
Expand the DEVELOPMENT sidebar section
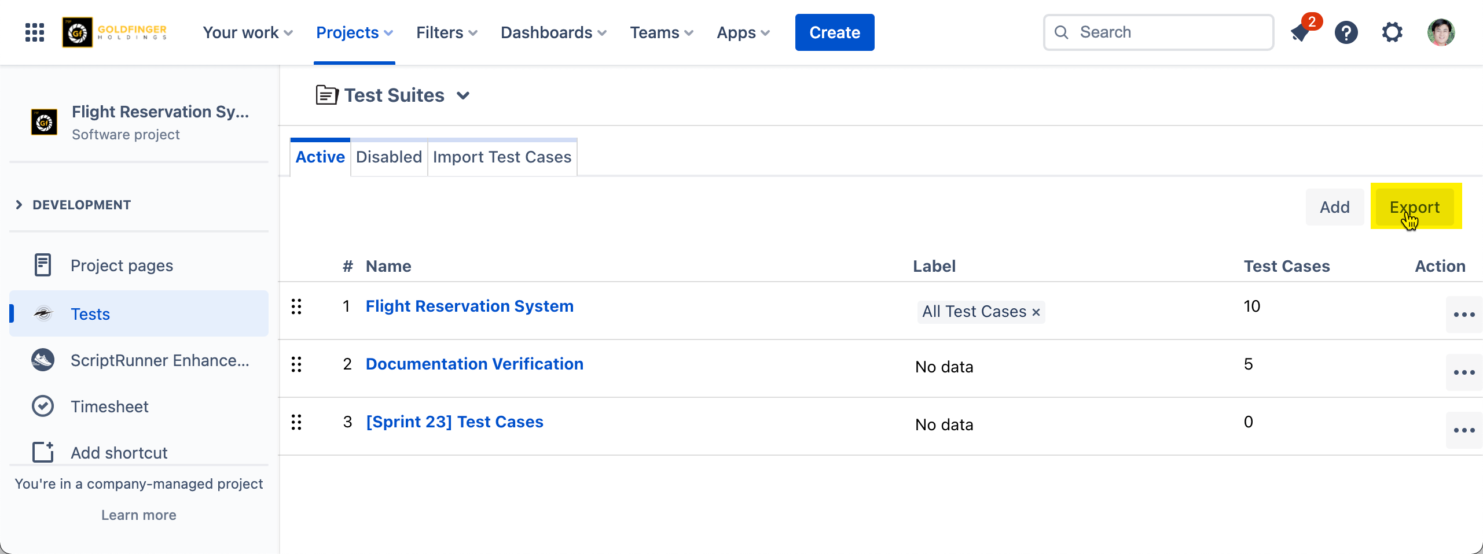(x=19, y=205)
